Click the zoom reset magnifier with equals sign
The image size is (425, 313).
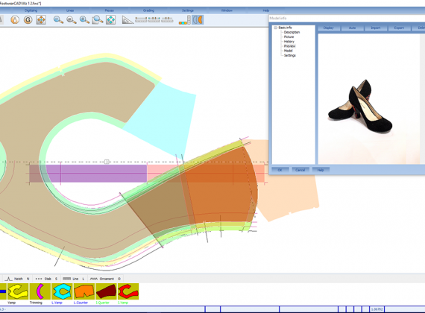point(72,20)
